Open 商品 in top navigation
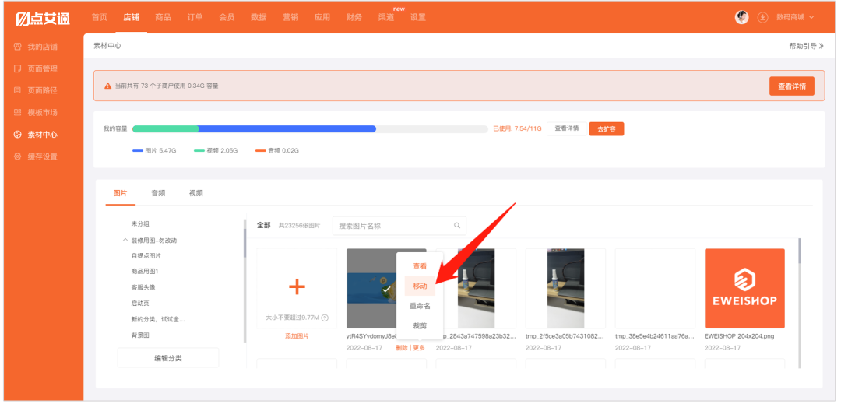 pos(163,17)
